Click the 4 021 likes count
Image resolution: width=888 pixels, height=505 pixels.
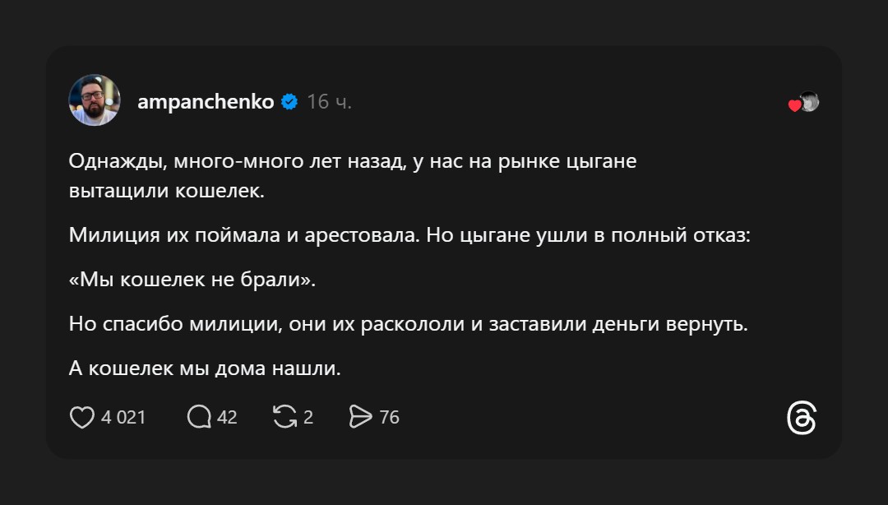click(x=123, y=418)
